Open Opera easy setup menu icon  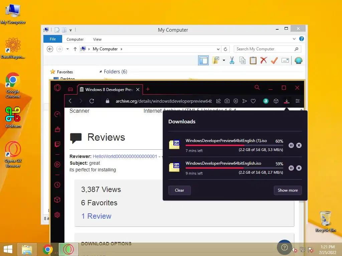click(298, 101)
